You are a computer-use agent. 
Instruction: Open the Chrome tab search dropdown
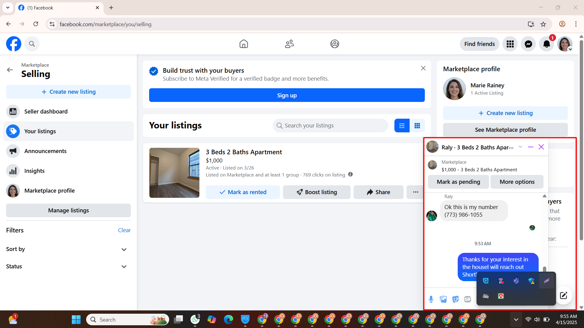(x=8, y=8)
